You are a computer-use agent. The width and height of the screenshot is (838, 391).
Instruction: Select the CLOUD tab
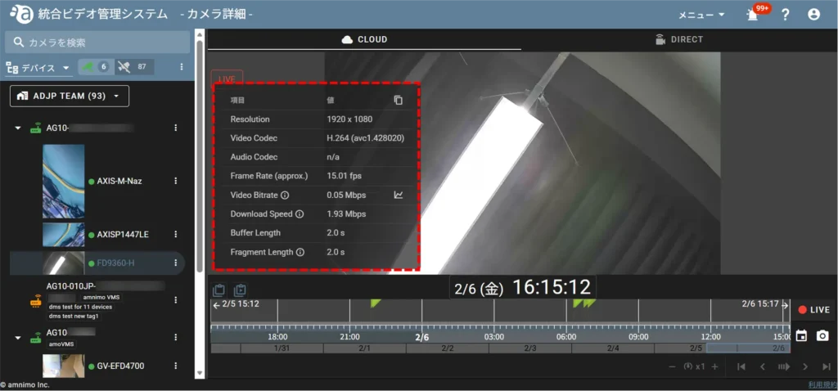[x=364, y=39]
